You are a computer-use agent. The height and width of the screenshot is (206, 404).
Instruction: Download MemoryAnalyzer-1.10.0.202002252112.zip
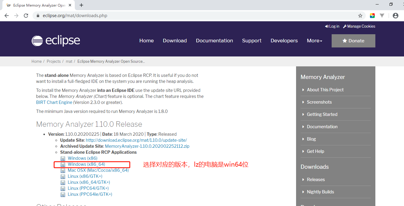click(147, 146)
